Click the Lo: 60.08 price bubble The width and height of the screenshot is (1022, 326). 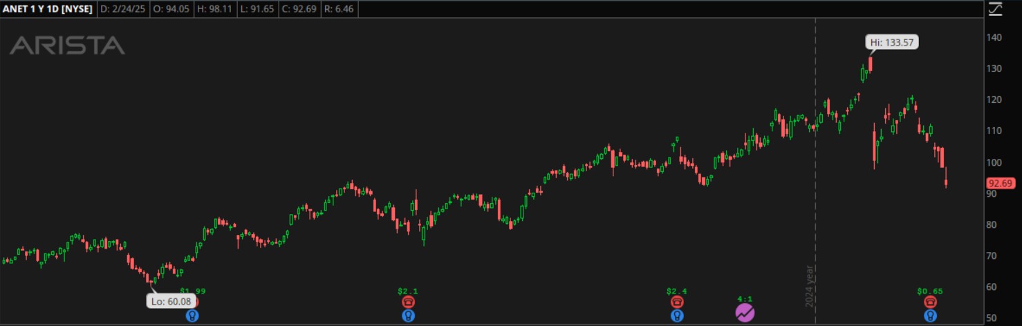click(x=171, y=300)
